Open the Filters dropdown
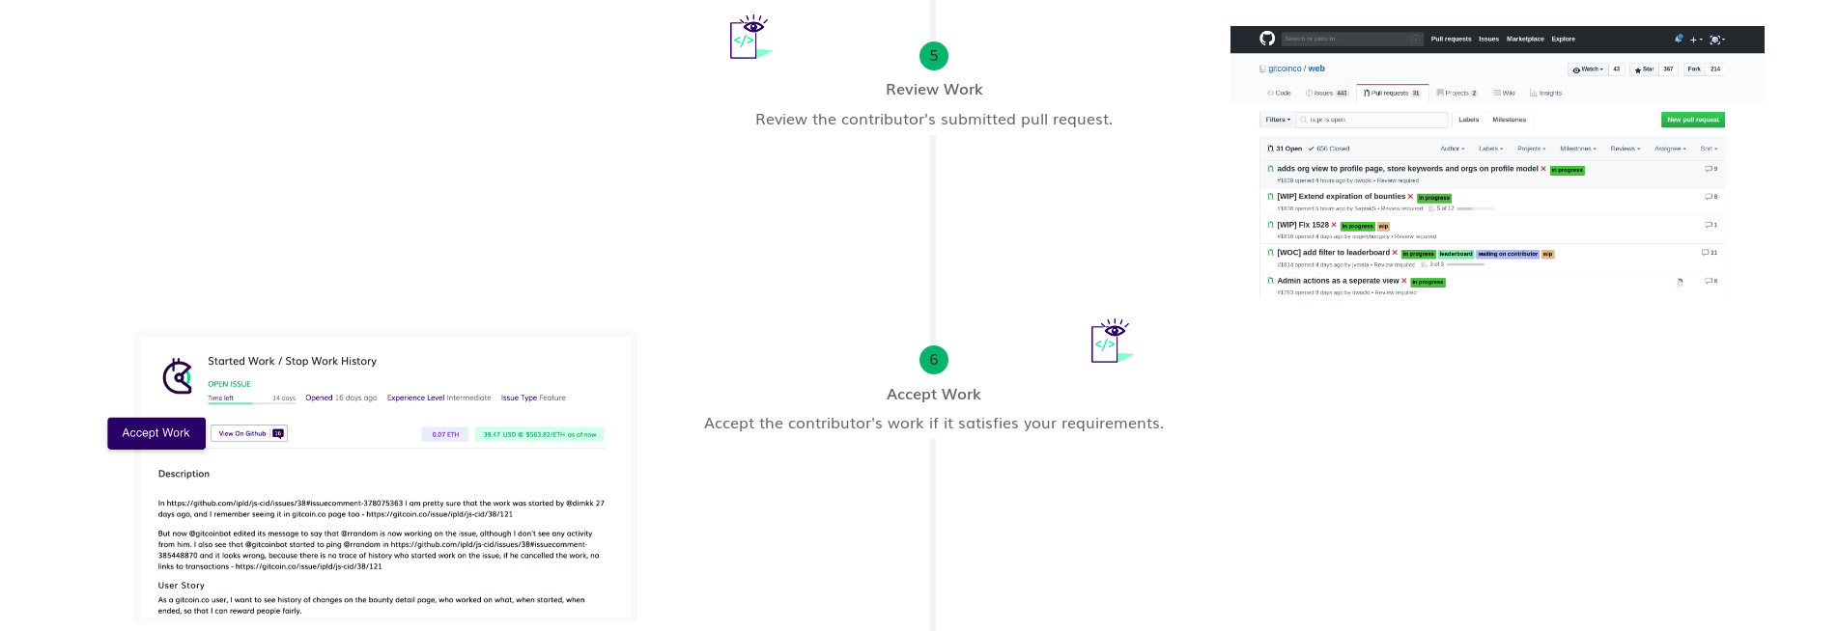Screen dimensions: 1838x631 pos(1277,120)
